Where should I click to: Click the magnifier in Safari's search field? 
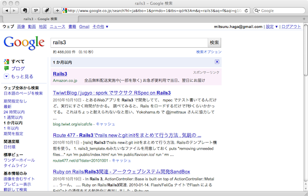coord(257,11)
